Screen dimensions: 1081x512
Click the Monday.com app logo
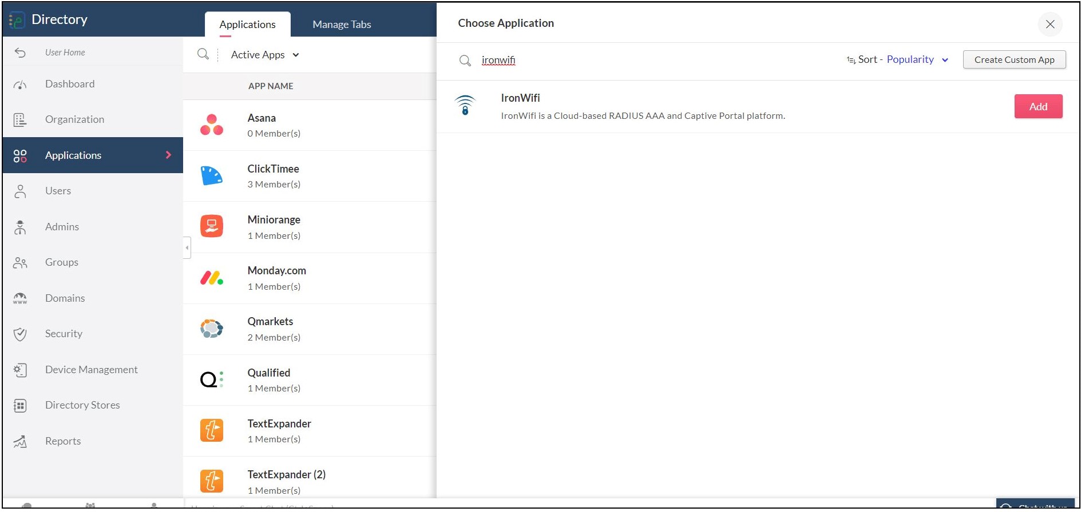212,278
